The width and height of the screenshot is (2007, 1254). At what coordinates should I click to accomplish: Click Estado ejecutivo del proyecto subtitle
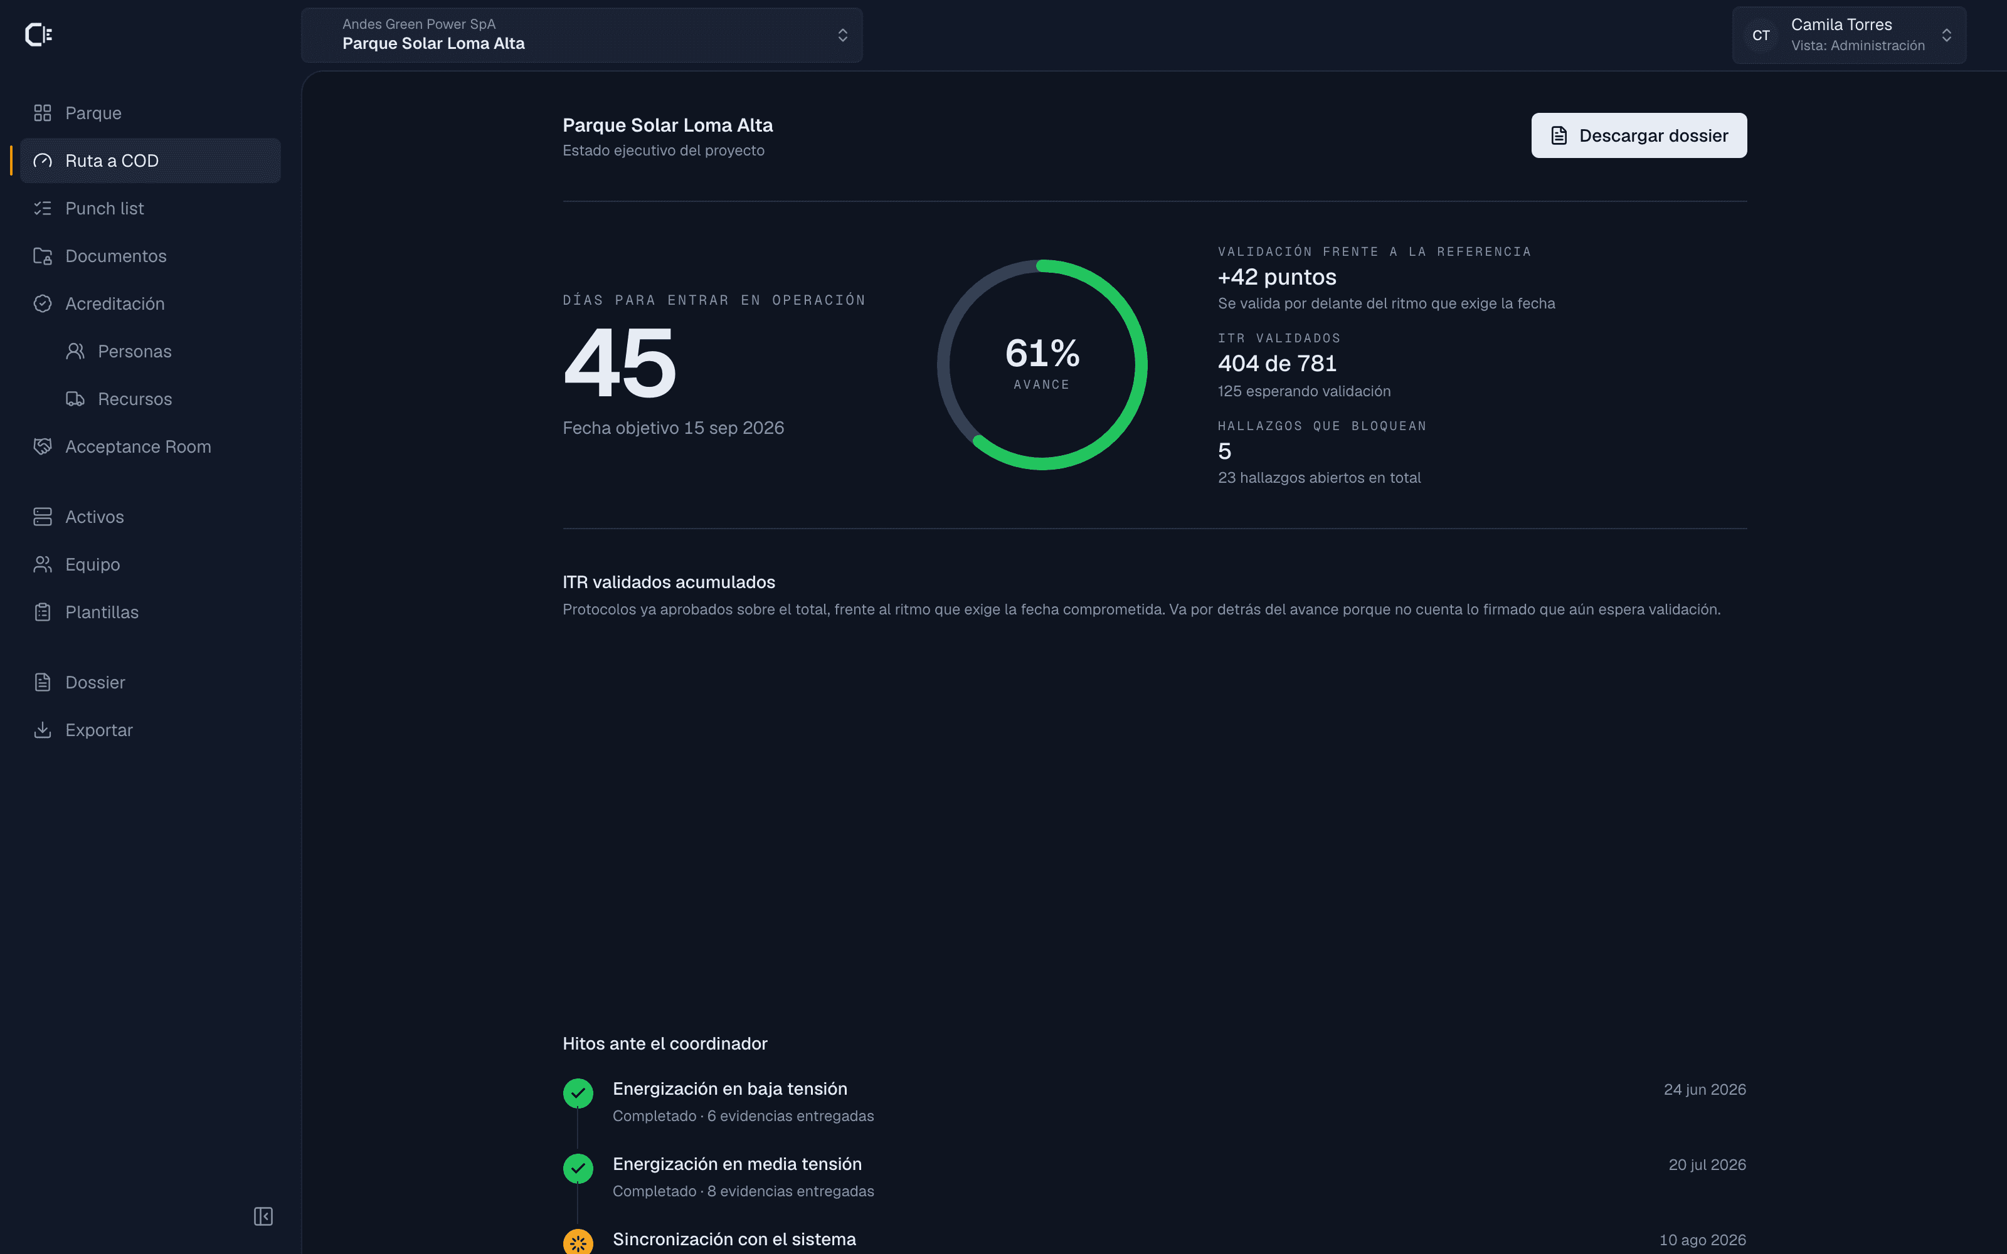[x=664, y=150]
